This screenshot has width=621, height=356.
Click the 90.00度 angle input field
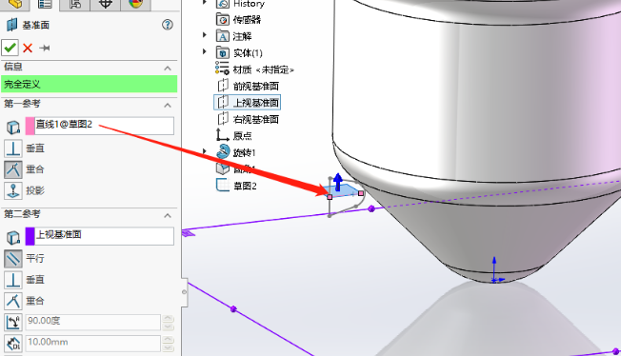point(93,322)
